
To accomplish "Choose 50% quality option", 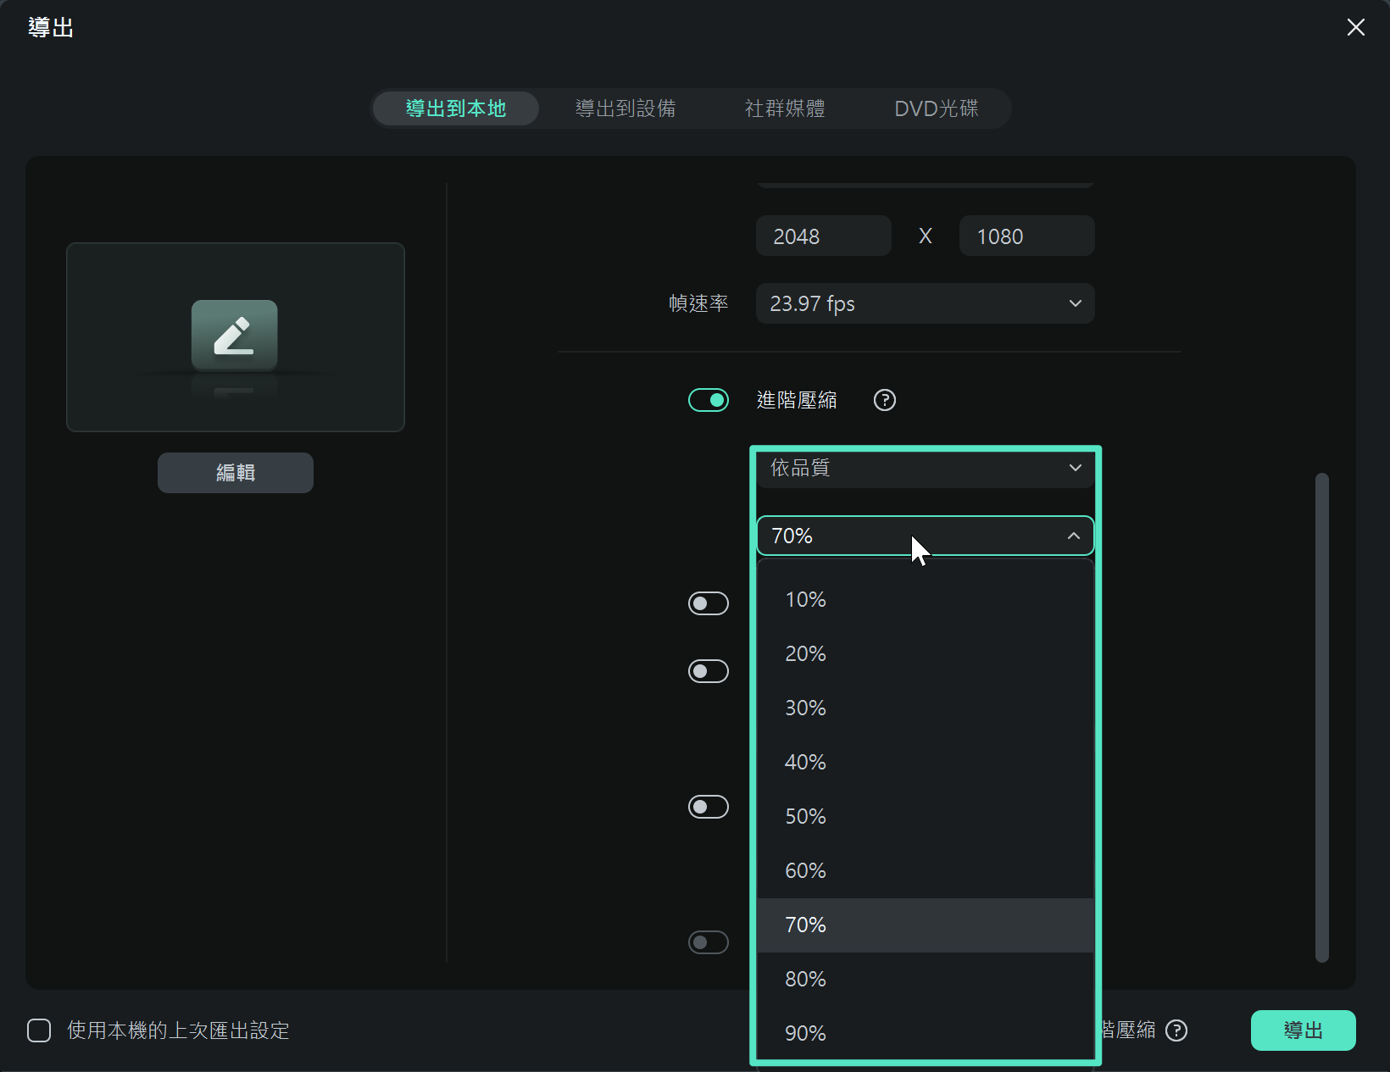I will pos(926,817).
